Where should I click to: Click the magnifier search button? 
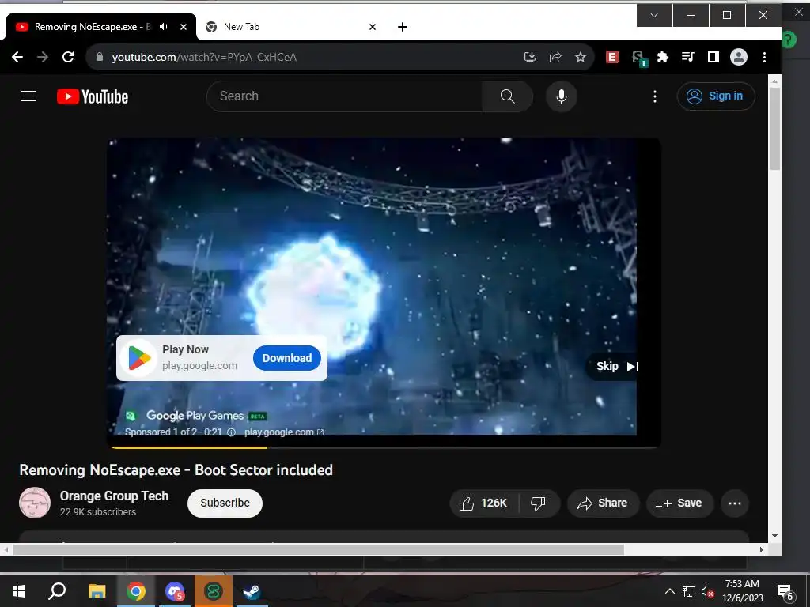click(x=508, y=96)
